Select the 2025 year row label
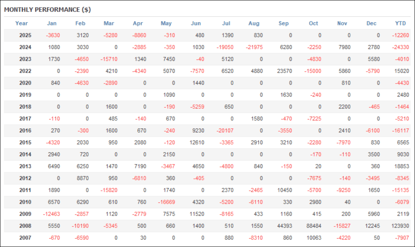 coord(25,35)
